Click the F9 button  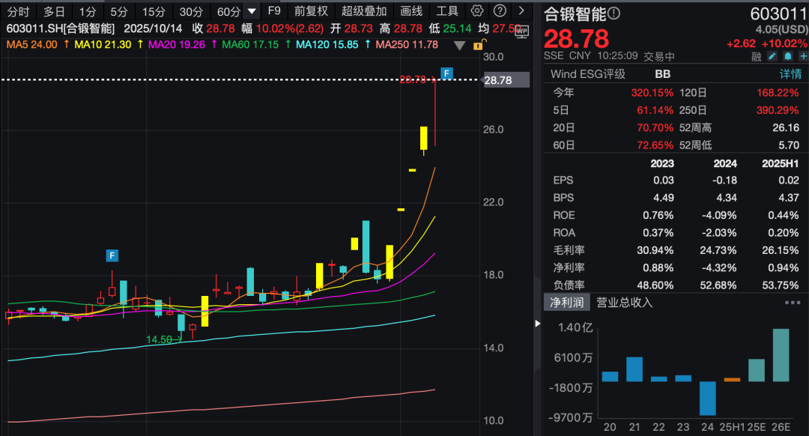pos(274,11)
